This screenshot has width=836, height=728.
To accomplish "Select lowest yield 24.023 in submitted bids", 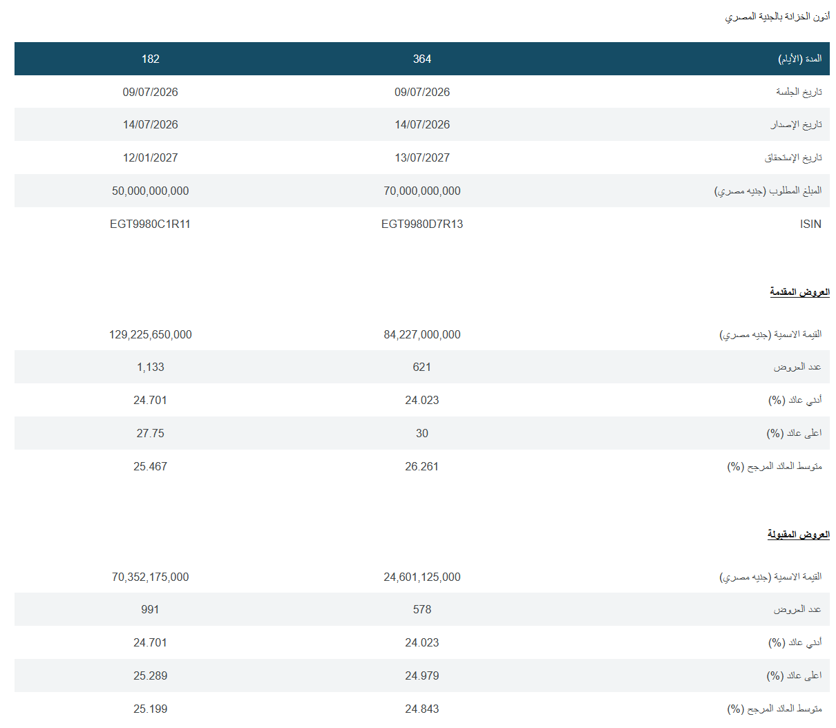I will point(422,400).
